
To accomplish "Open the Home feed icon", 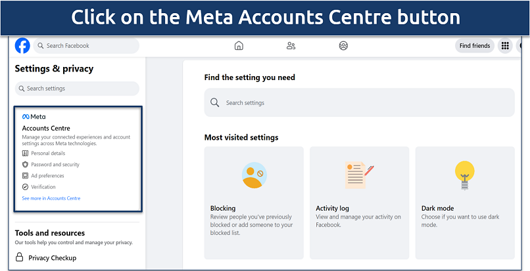I will point(239,46).
